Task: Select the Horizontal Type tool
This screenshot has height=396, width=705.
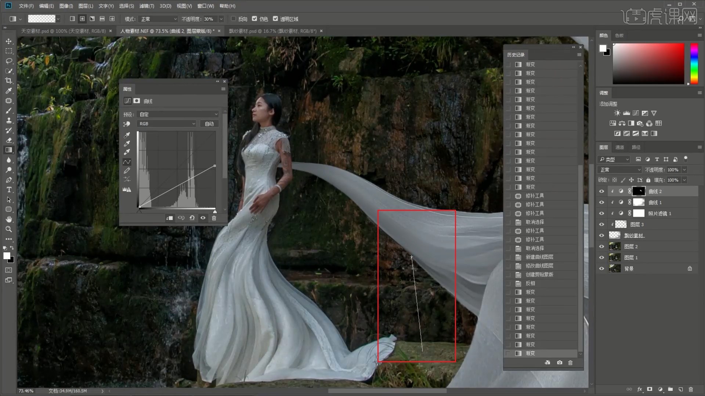Action: (x=9, y=190)
